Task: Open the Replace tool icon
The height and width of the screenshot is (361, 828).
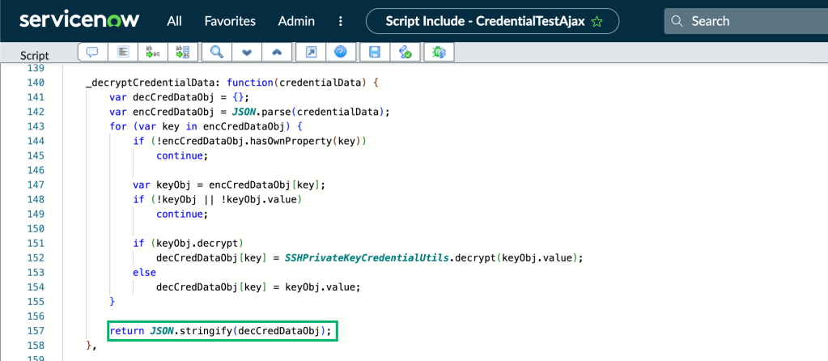Action: [153, 53]
